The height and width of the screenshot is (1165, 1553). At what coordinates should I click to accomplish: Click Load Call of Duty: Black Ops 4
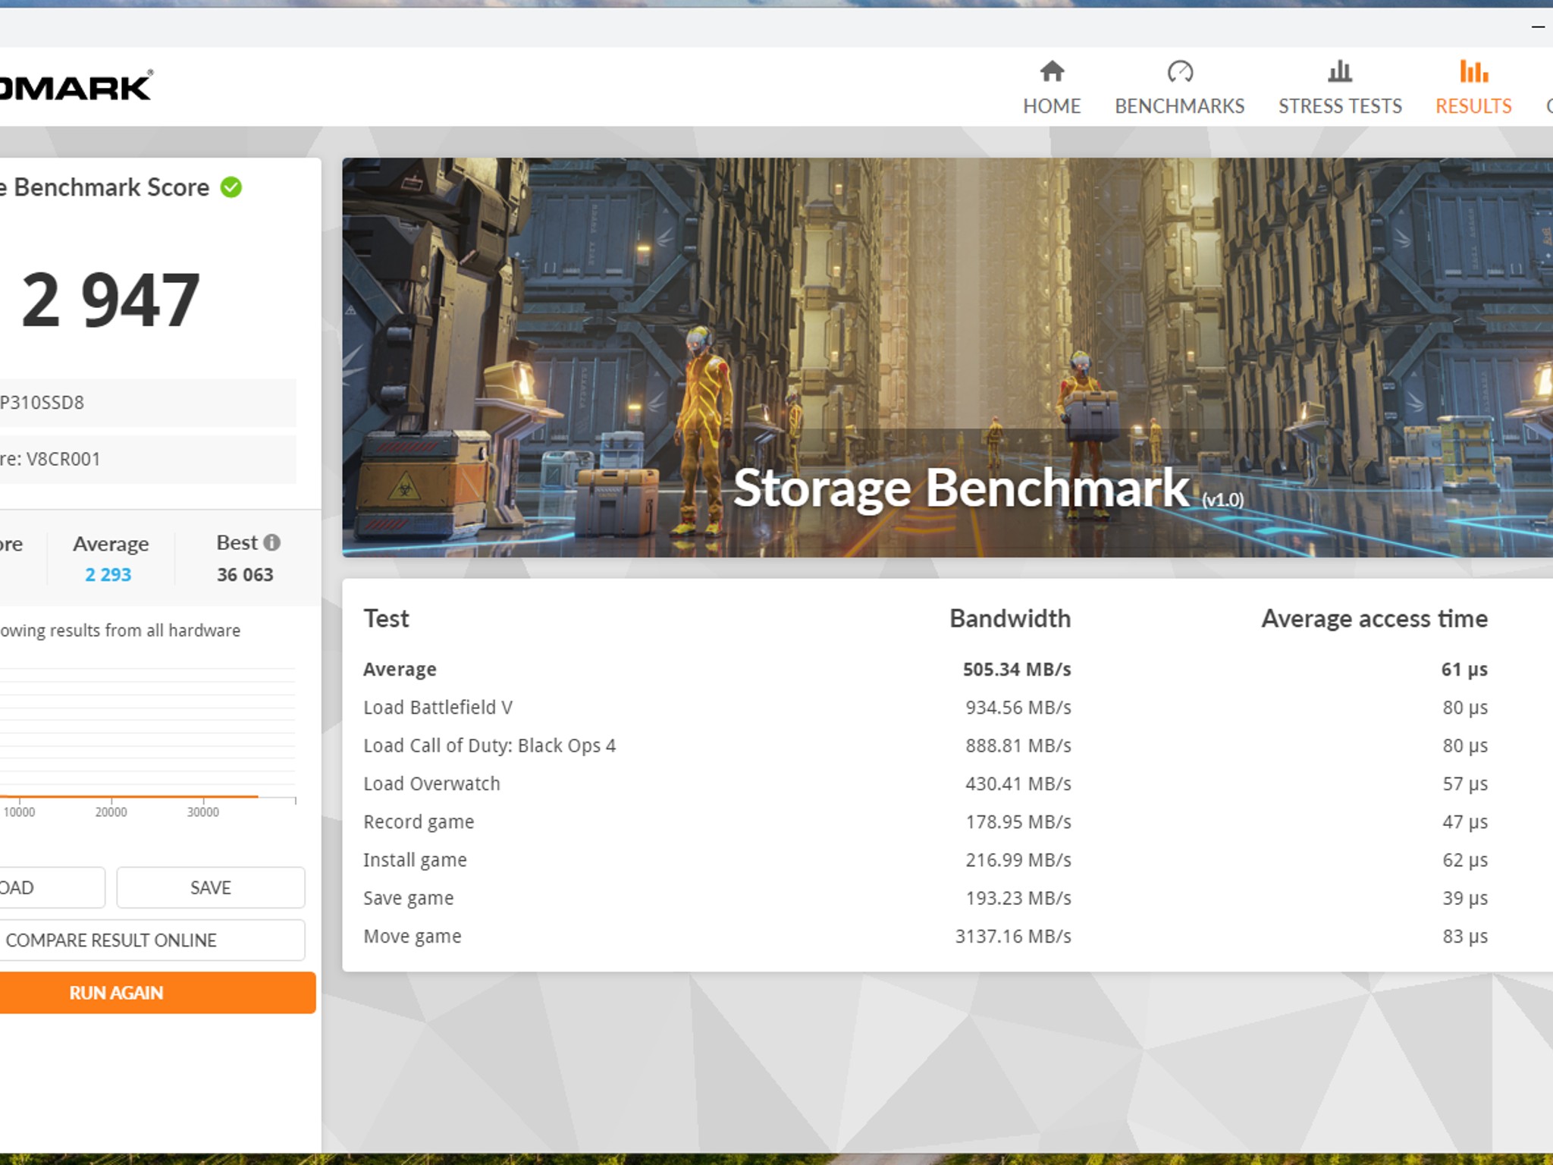489,746
